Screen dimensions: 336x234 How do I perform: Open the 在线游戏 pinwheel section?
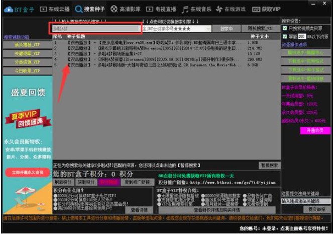pyautogui.click(x=231, y=9)
